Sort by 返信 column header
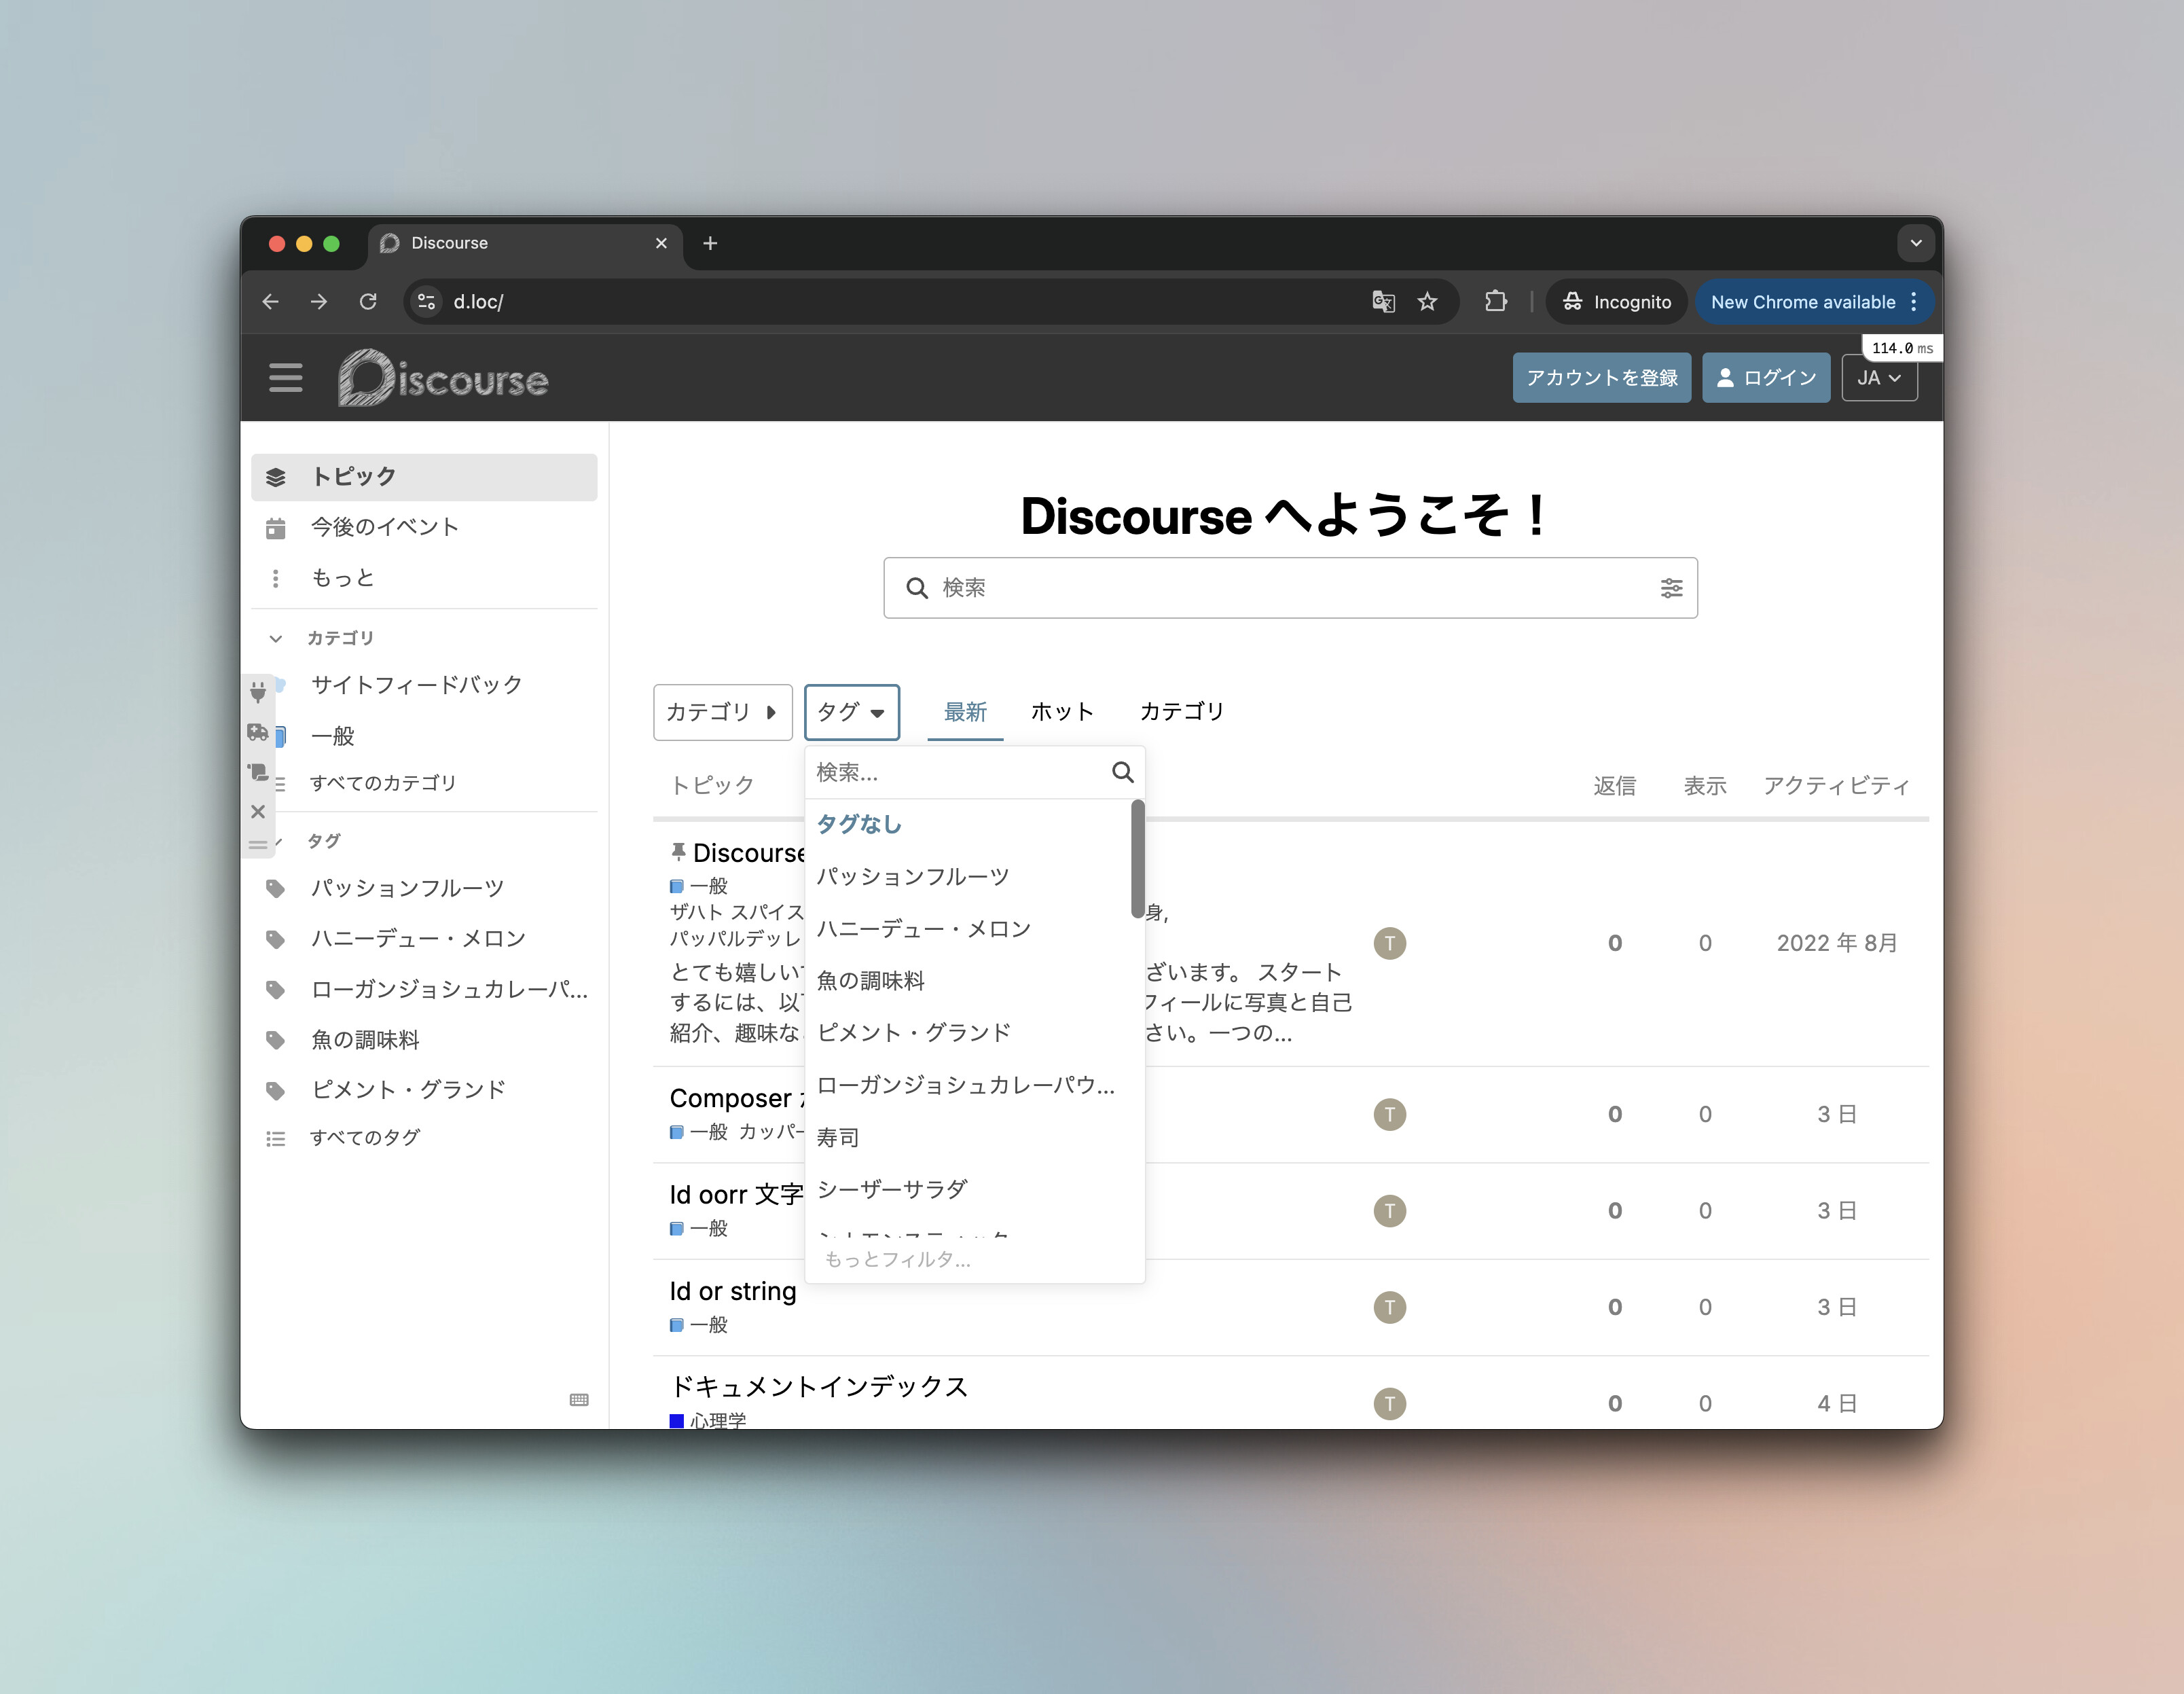 coord(1614,786)
